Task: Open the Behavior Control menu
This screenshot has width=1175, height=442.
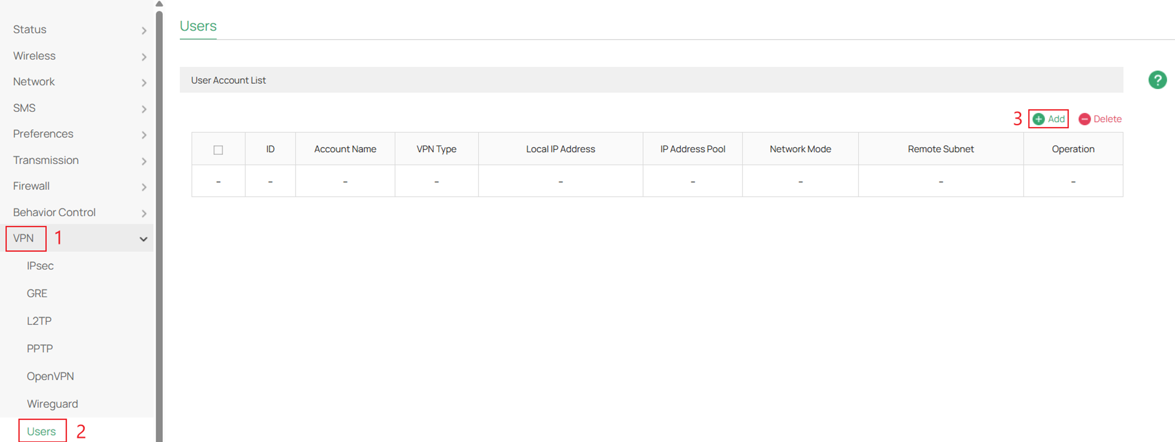Action: tap(54, 212)
